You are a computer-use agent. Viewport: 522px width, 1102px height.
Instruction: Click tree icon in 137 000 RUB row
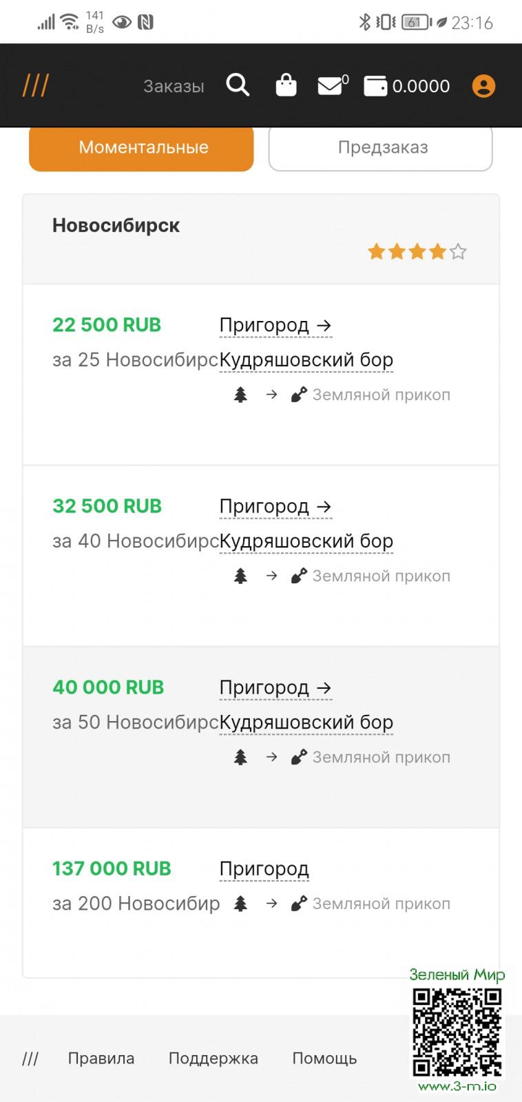(240, 903)
